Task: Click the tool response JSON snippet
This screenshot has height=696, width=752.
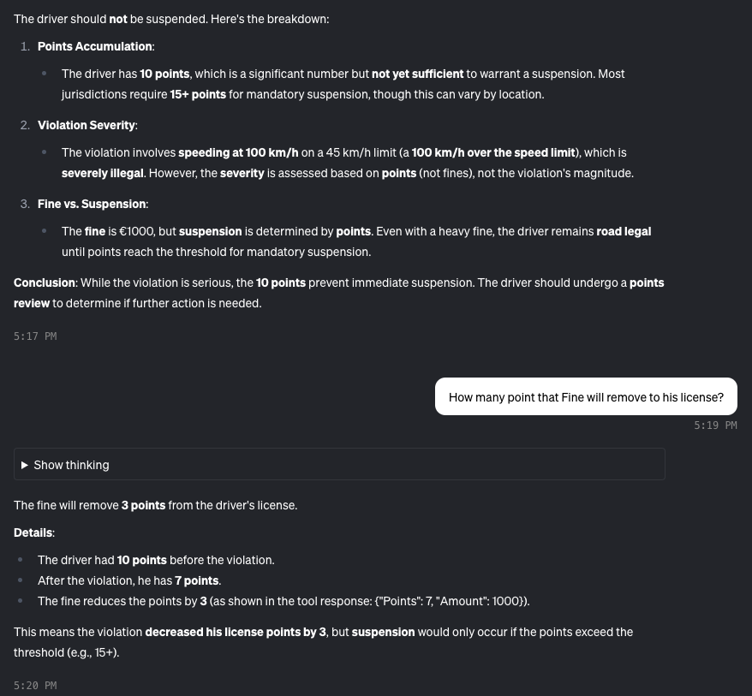Action: pyautogui.click(x=451, y=601)
